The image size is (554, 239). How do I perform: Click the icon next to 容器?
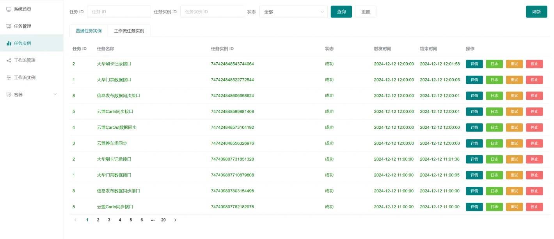coord(9,95)
